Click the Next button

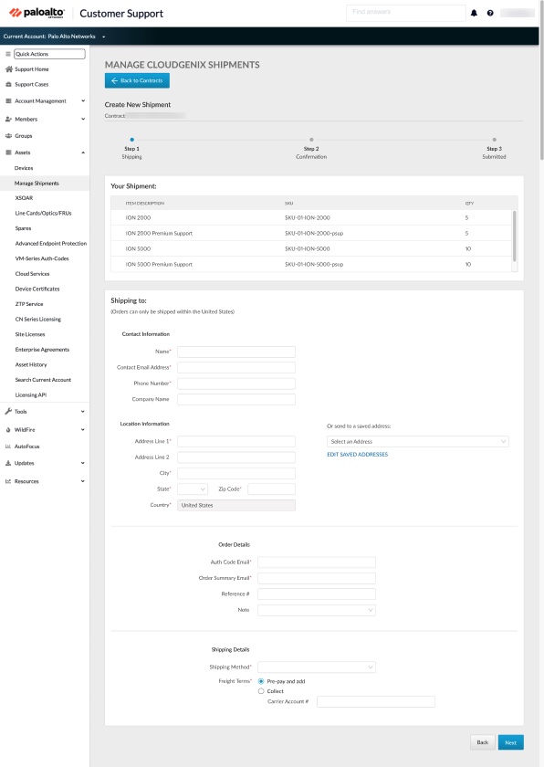click(x=511, y=742)
